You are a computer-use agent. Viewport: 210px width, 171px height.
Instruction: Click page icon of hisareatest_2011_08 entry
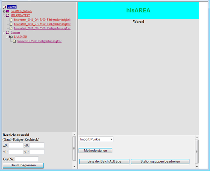[x=11, y=28]
